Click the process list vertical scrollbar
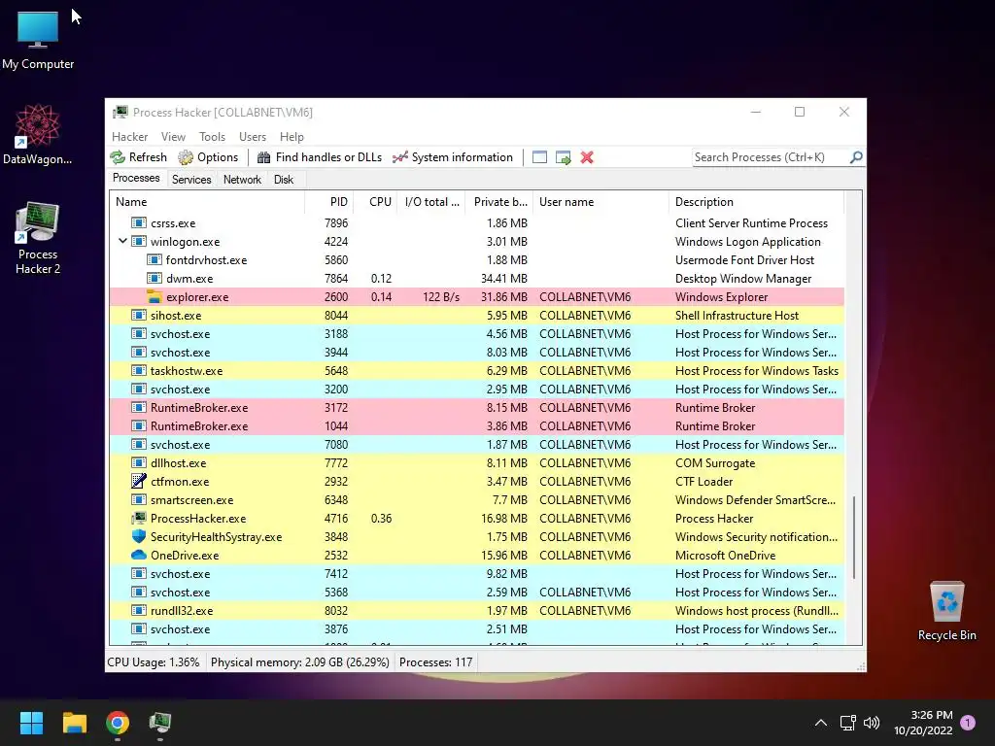 (854, 537)
